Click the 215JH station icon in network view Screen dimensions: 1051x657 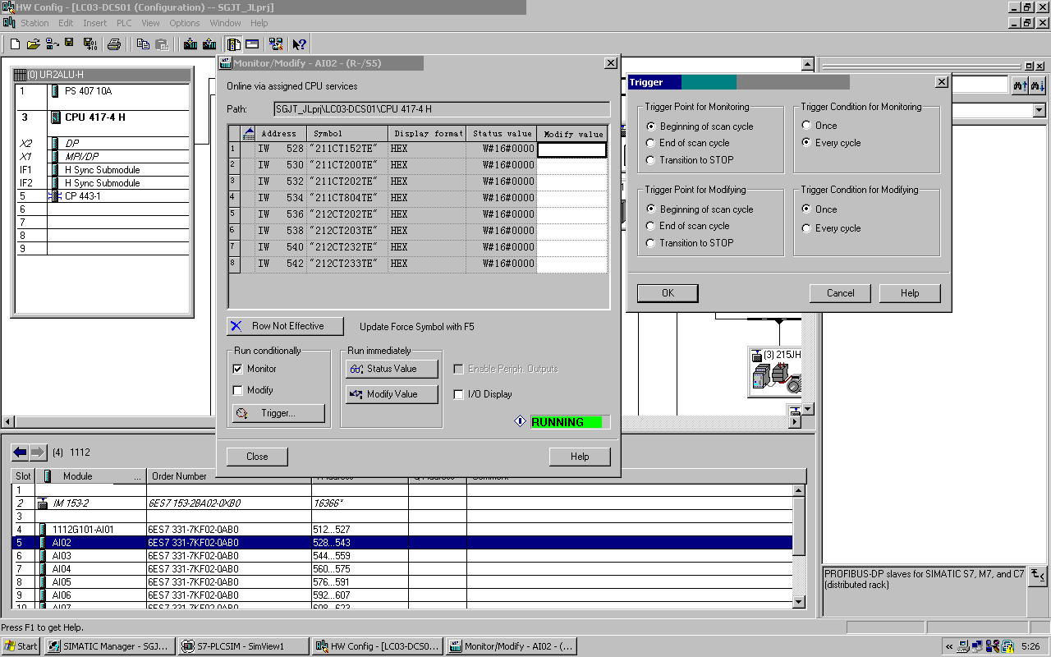776,372
